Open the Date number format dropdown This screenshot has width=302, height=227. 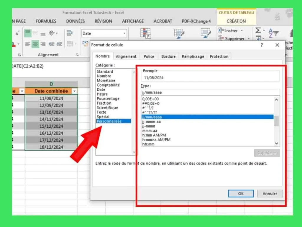point(124,33)
